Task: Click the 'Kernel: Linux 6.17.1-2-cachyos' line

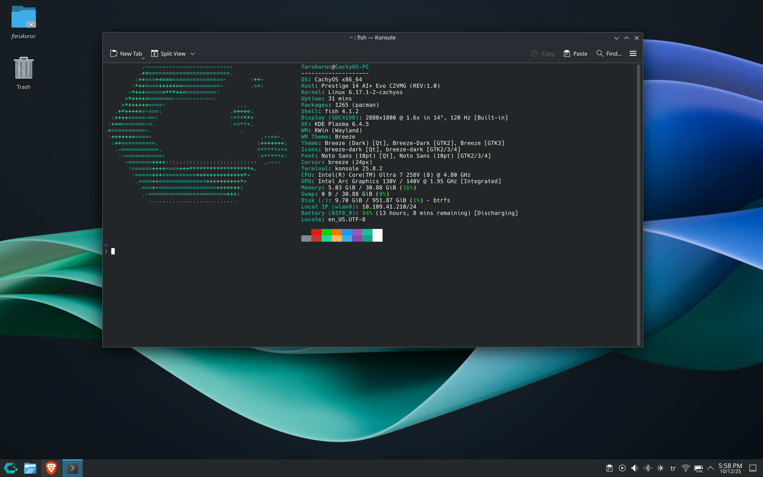Action: [352, 92]
